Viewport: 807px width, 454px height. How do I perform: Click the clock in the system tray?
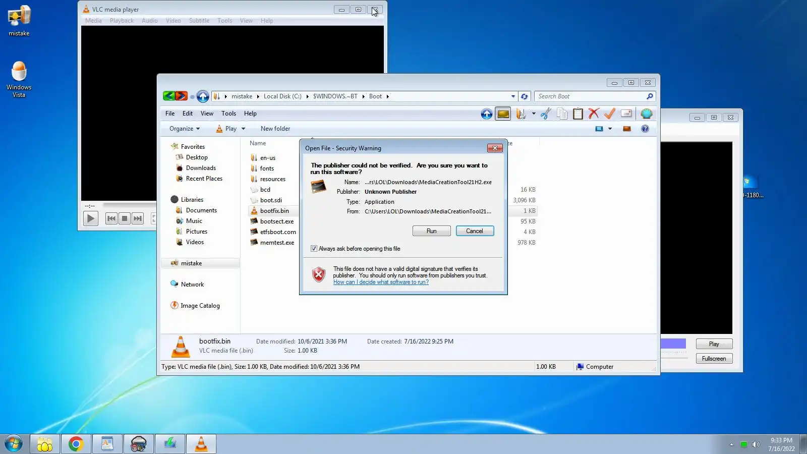781,444
